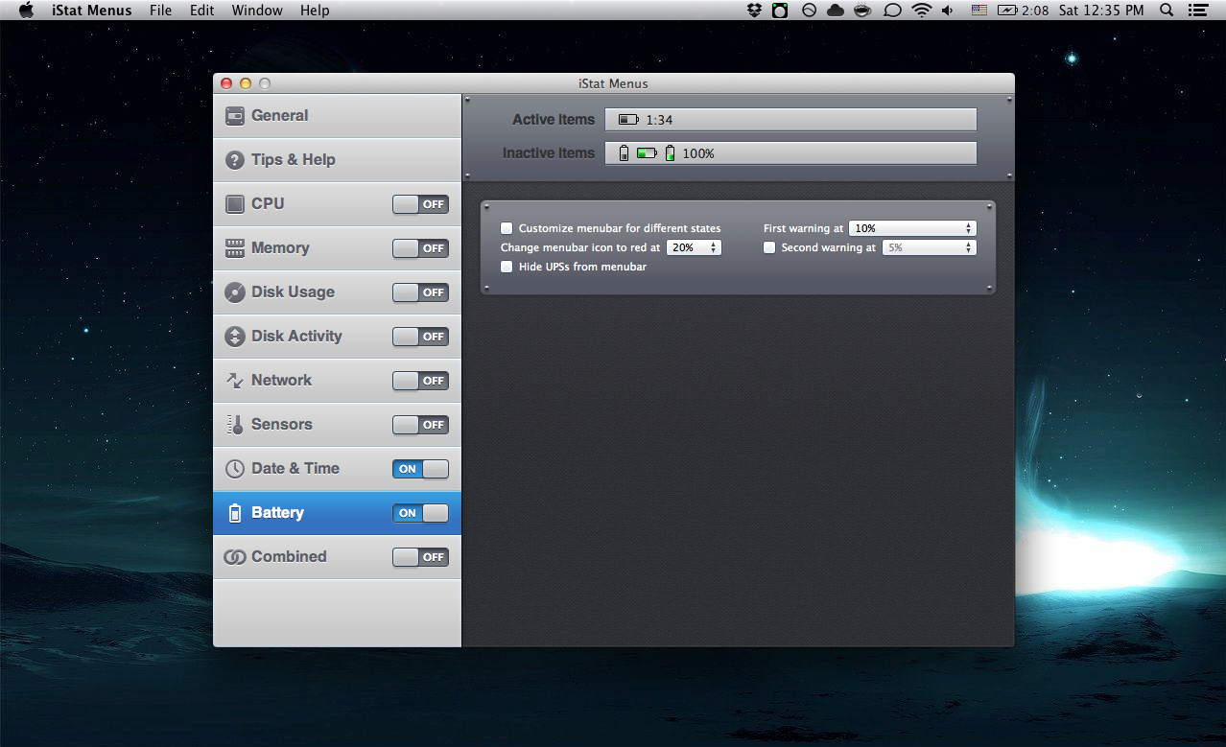Open the Second warning 5% dropdown

point(929,247)
